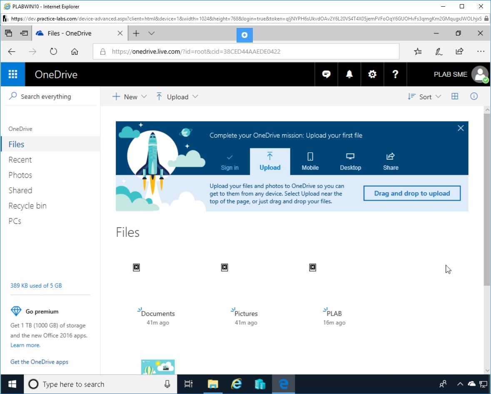
Task: Click the Edge forward arrow
Action: (32, 51)
